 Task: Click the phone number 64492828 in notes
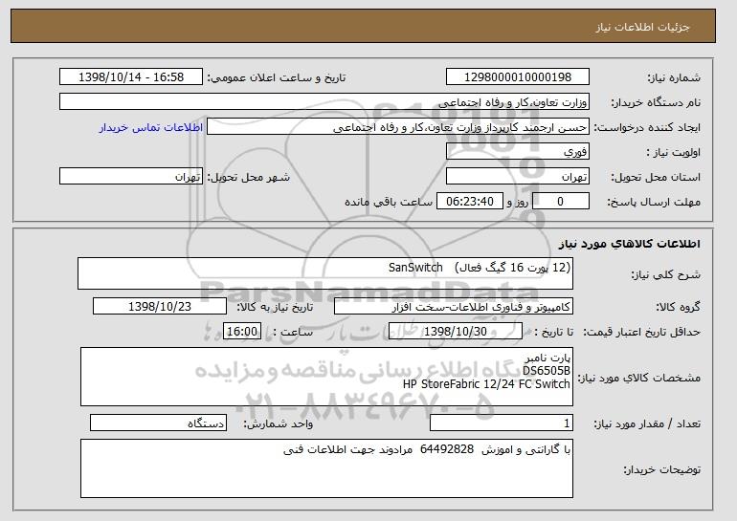point(447,449)
